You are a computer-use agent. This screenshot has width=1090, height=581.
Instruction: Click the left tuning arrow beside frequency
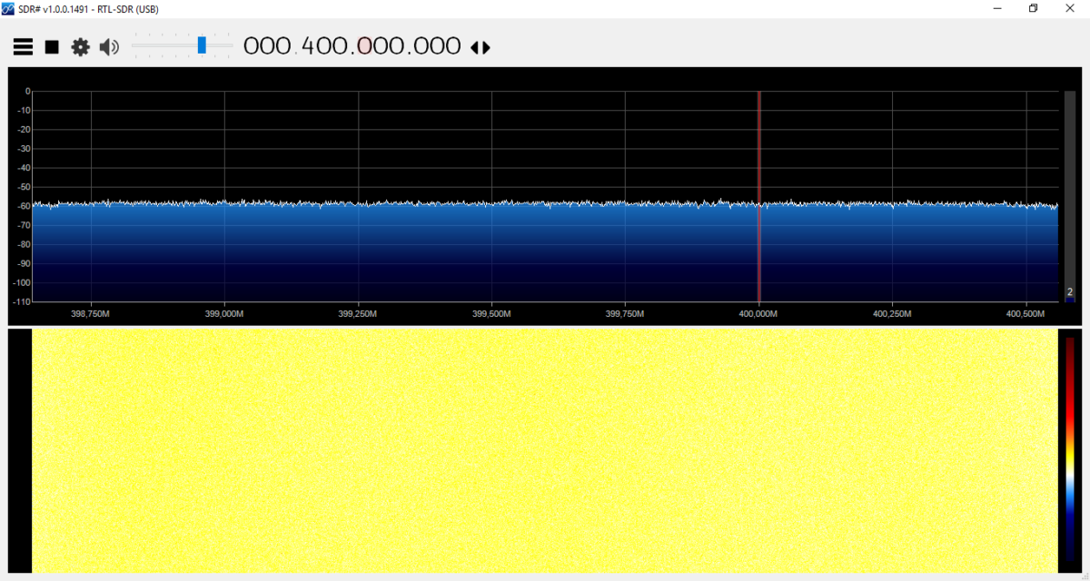pos(475,47)
